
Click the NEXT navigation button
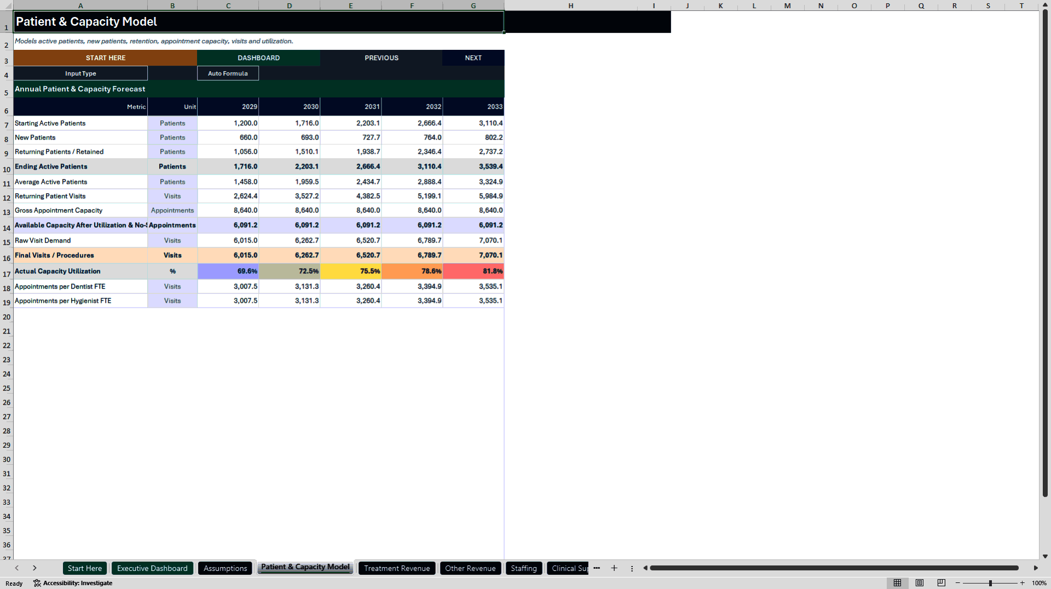pyautogui.click(x=473, y=57)
